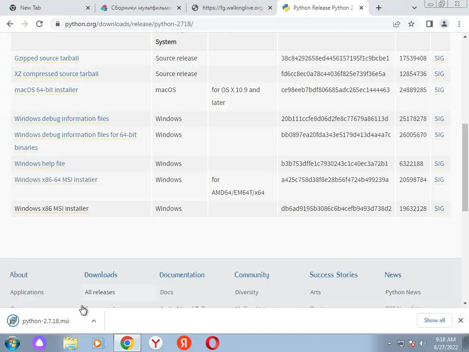Open the Documentation footer heading
This screenshot has height=352, width=469.
(x=182, y=275)
